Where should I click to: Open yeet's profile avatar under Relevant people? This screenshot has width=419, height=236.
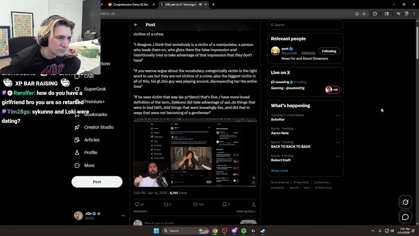coord(275,51)
